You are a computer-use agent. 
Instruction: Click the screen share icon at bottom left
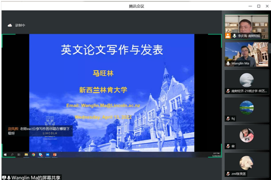tap(4, 178)
